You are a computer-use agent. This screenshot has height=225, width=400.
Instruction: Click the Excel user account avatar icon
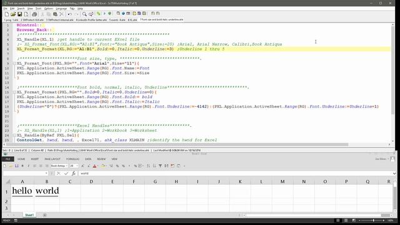[392, 159]
